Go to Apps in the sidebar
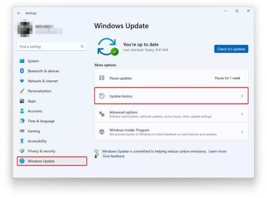The height and width of the screenshot is (198, 267). [x=32, y=101]
